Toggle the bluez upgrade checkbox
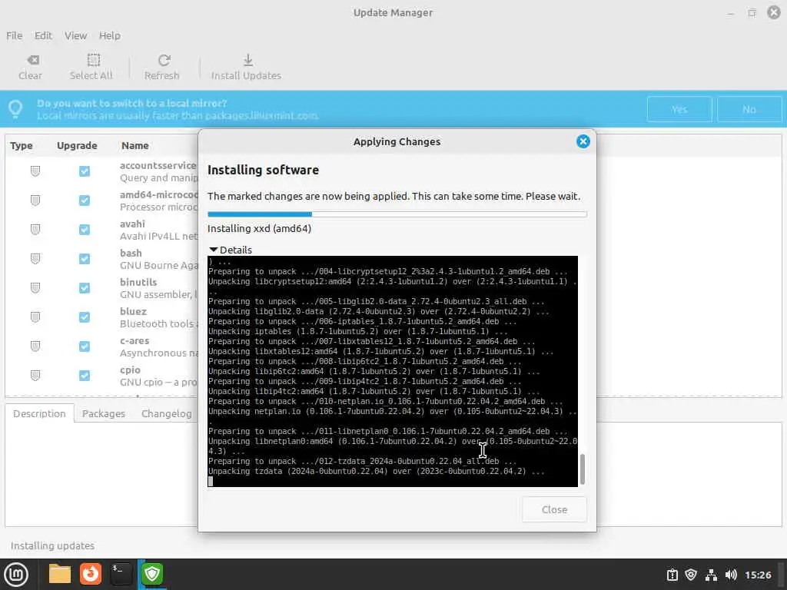Image resolution: width=787 pixels, height=590 pixels. click(85, 317)
